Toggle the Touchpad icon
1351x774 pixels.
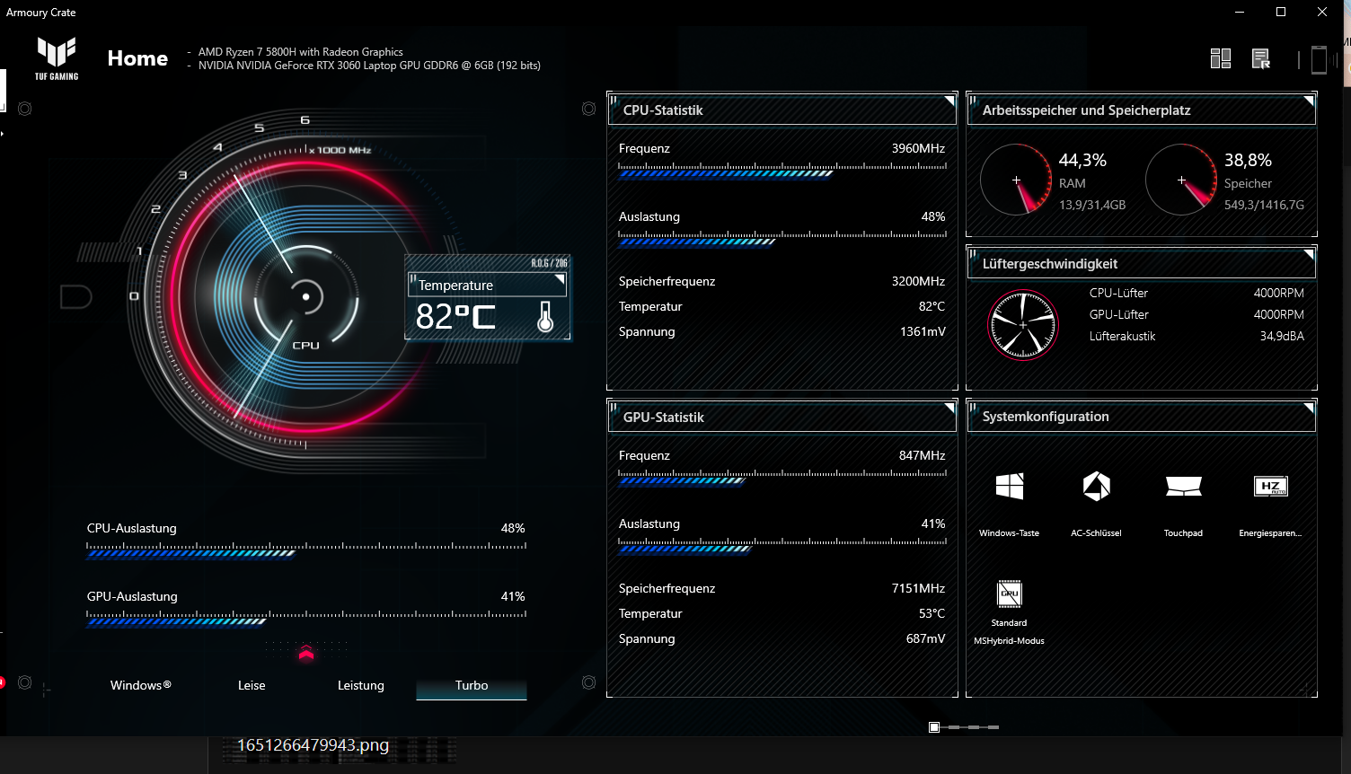click(1183, 486)
